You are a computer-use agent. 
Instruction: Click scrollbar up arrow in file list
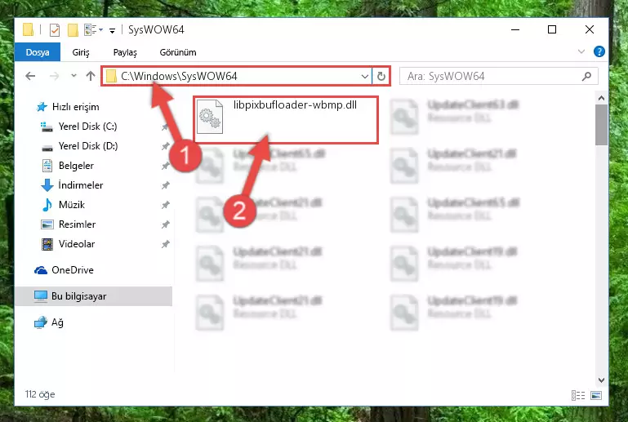(601, 98)
